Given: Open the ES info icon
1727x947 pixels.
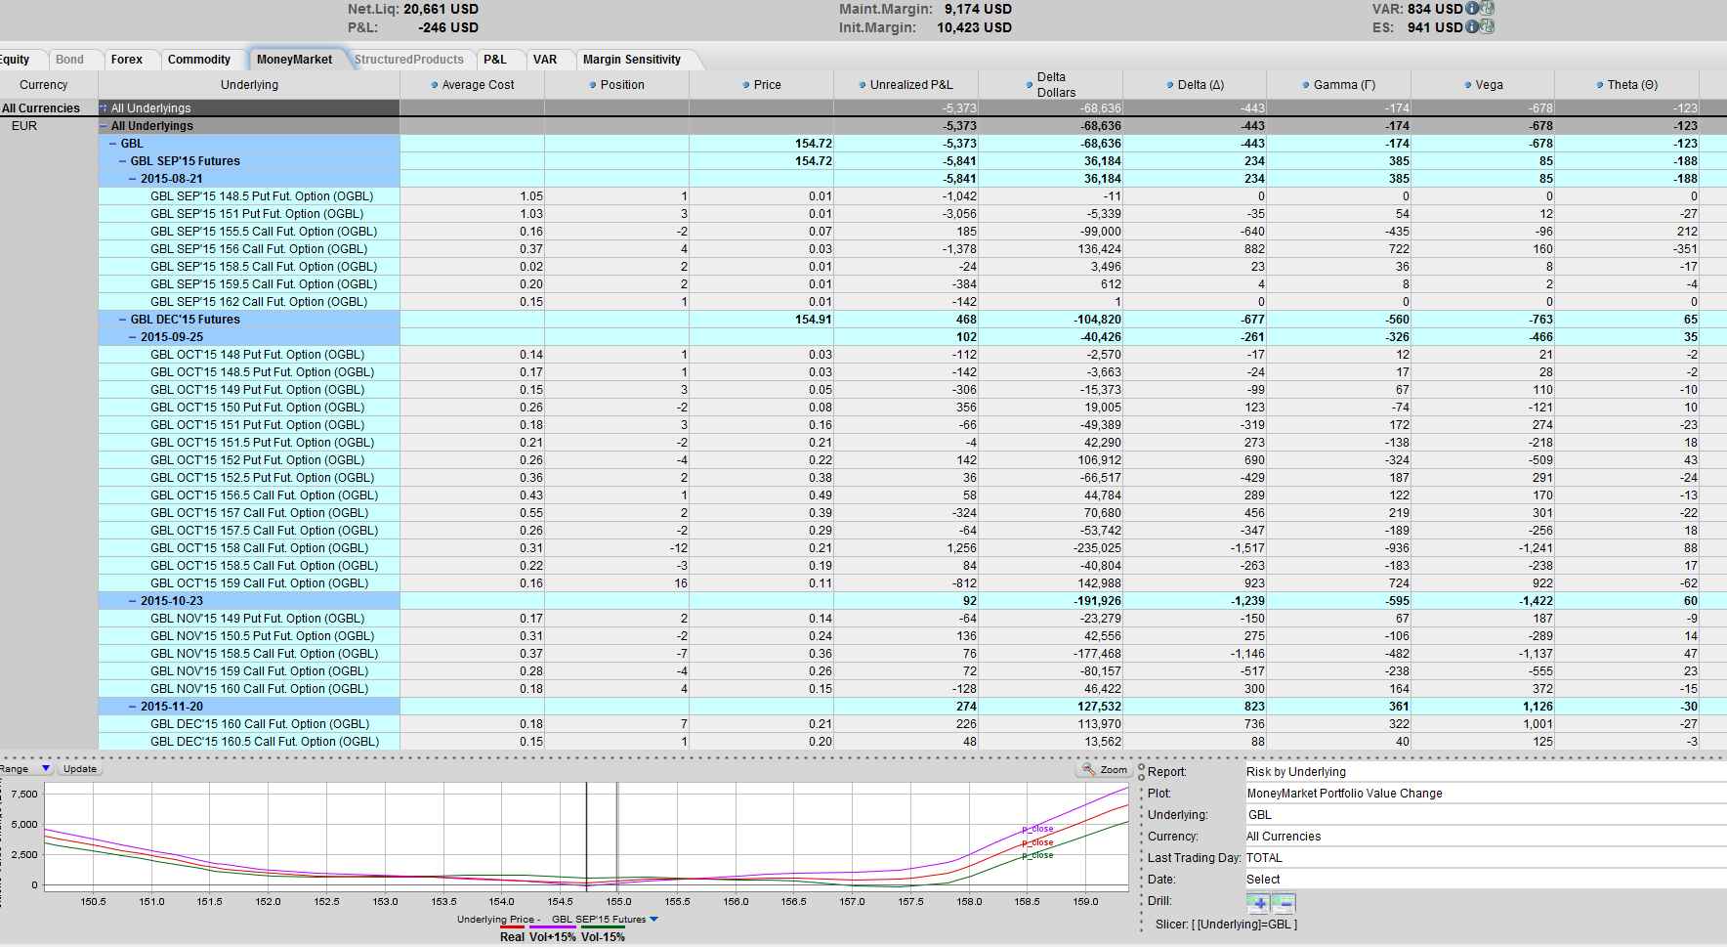Looking at the screenshot, I should click(x=1472, y=27).
